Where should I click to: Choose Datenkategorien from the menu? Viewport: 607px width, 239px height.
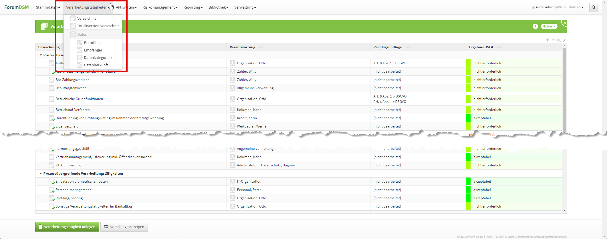tap(98, 58)
